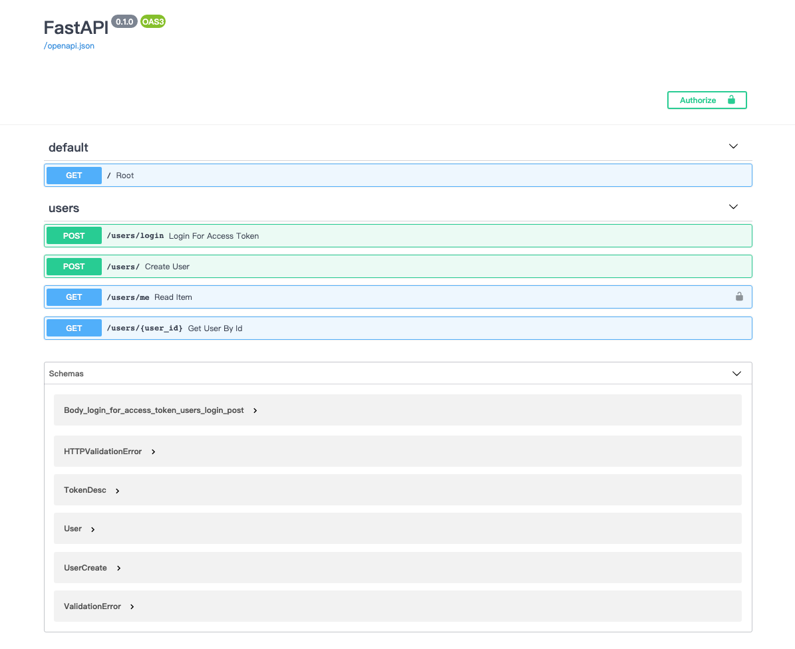Open POST /users/login endpoint row
The image size is (795, 649).
[x=398, y=236]
